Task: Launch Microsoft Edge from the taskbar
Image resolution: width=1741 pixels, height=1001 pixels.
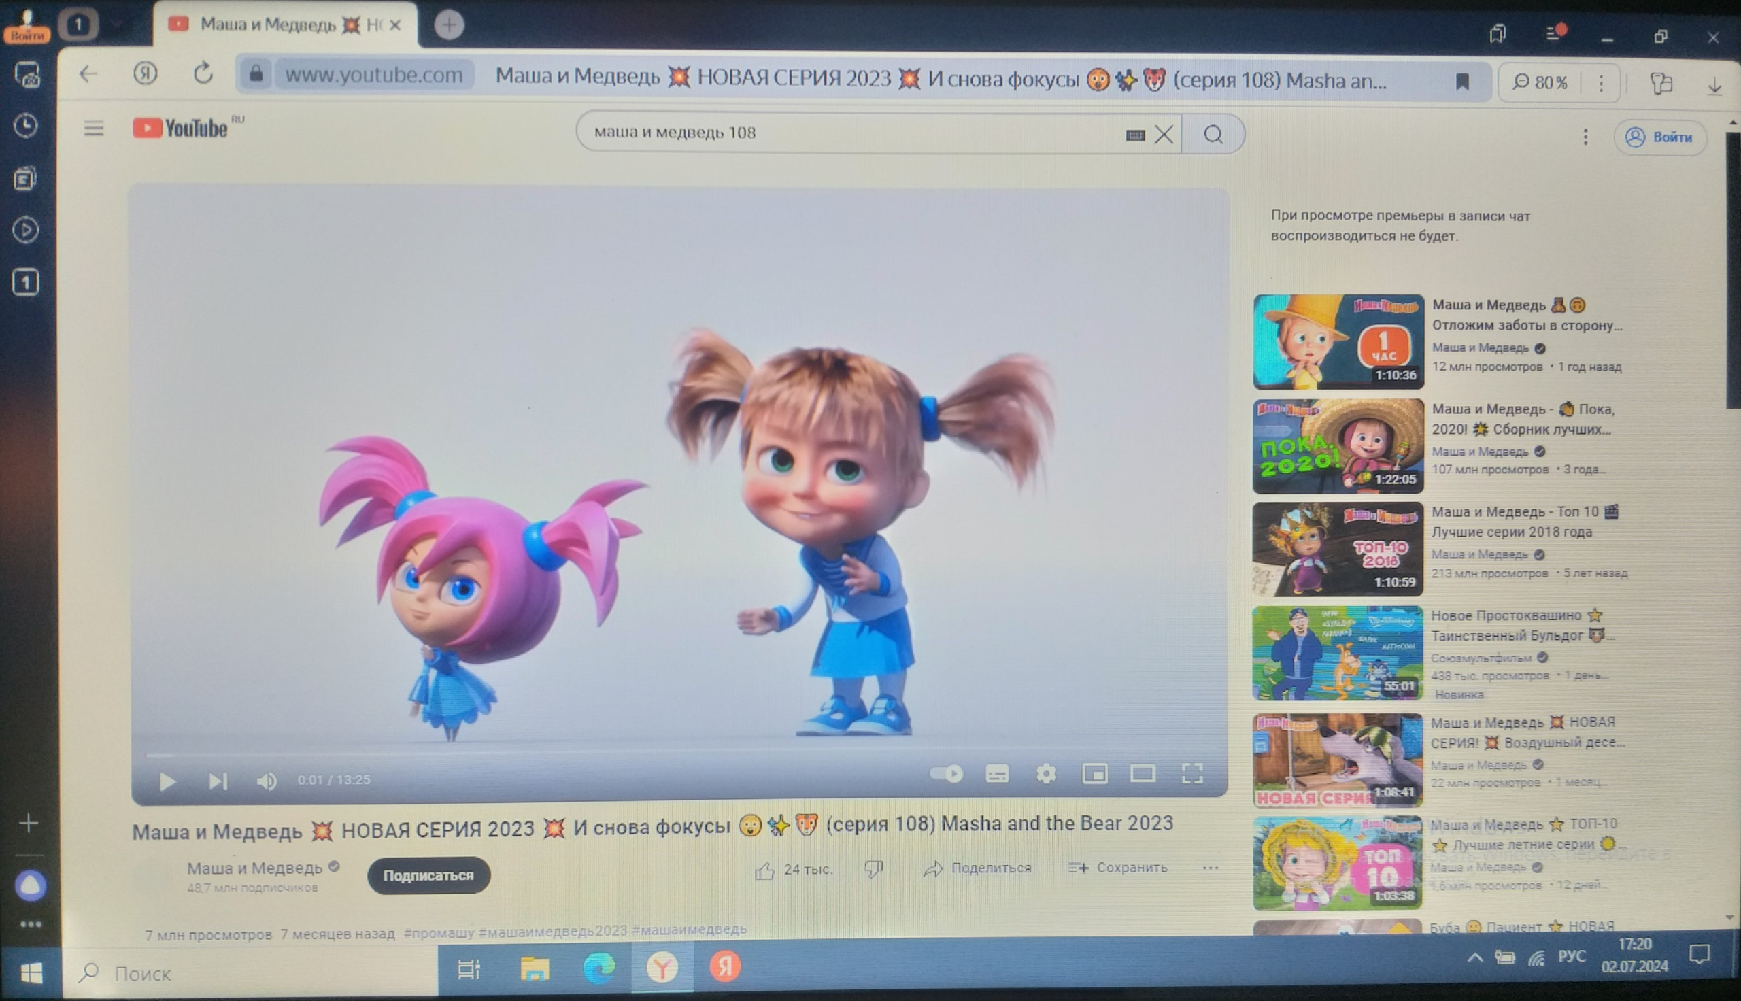Action: click(x=598, y=968)
